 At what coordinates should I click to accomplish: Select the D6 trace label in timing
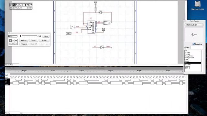pyautogui.click(x=6, y=80)
